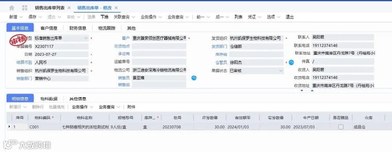Click the 有效期至 cell 2024/01/03

click(x=242, y=127)
